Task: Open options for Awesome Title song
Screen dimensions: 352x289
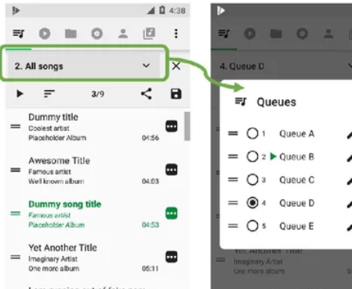Action: [172, 170]
